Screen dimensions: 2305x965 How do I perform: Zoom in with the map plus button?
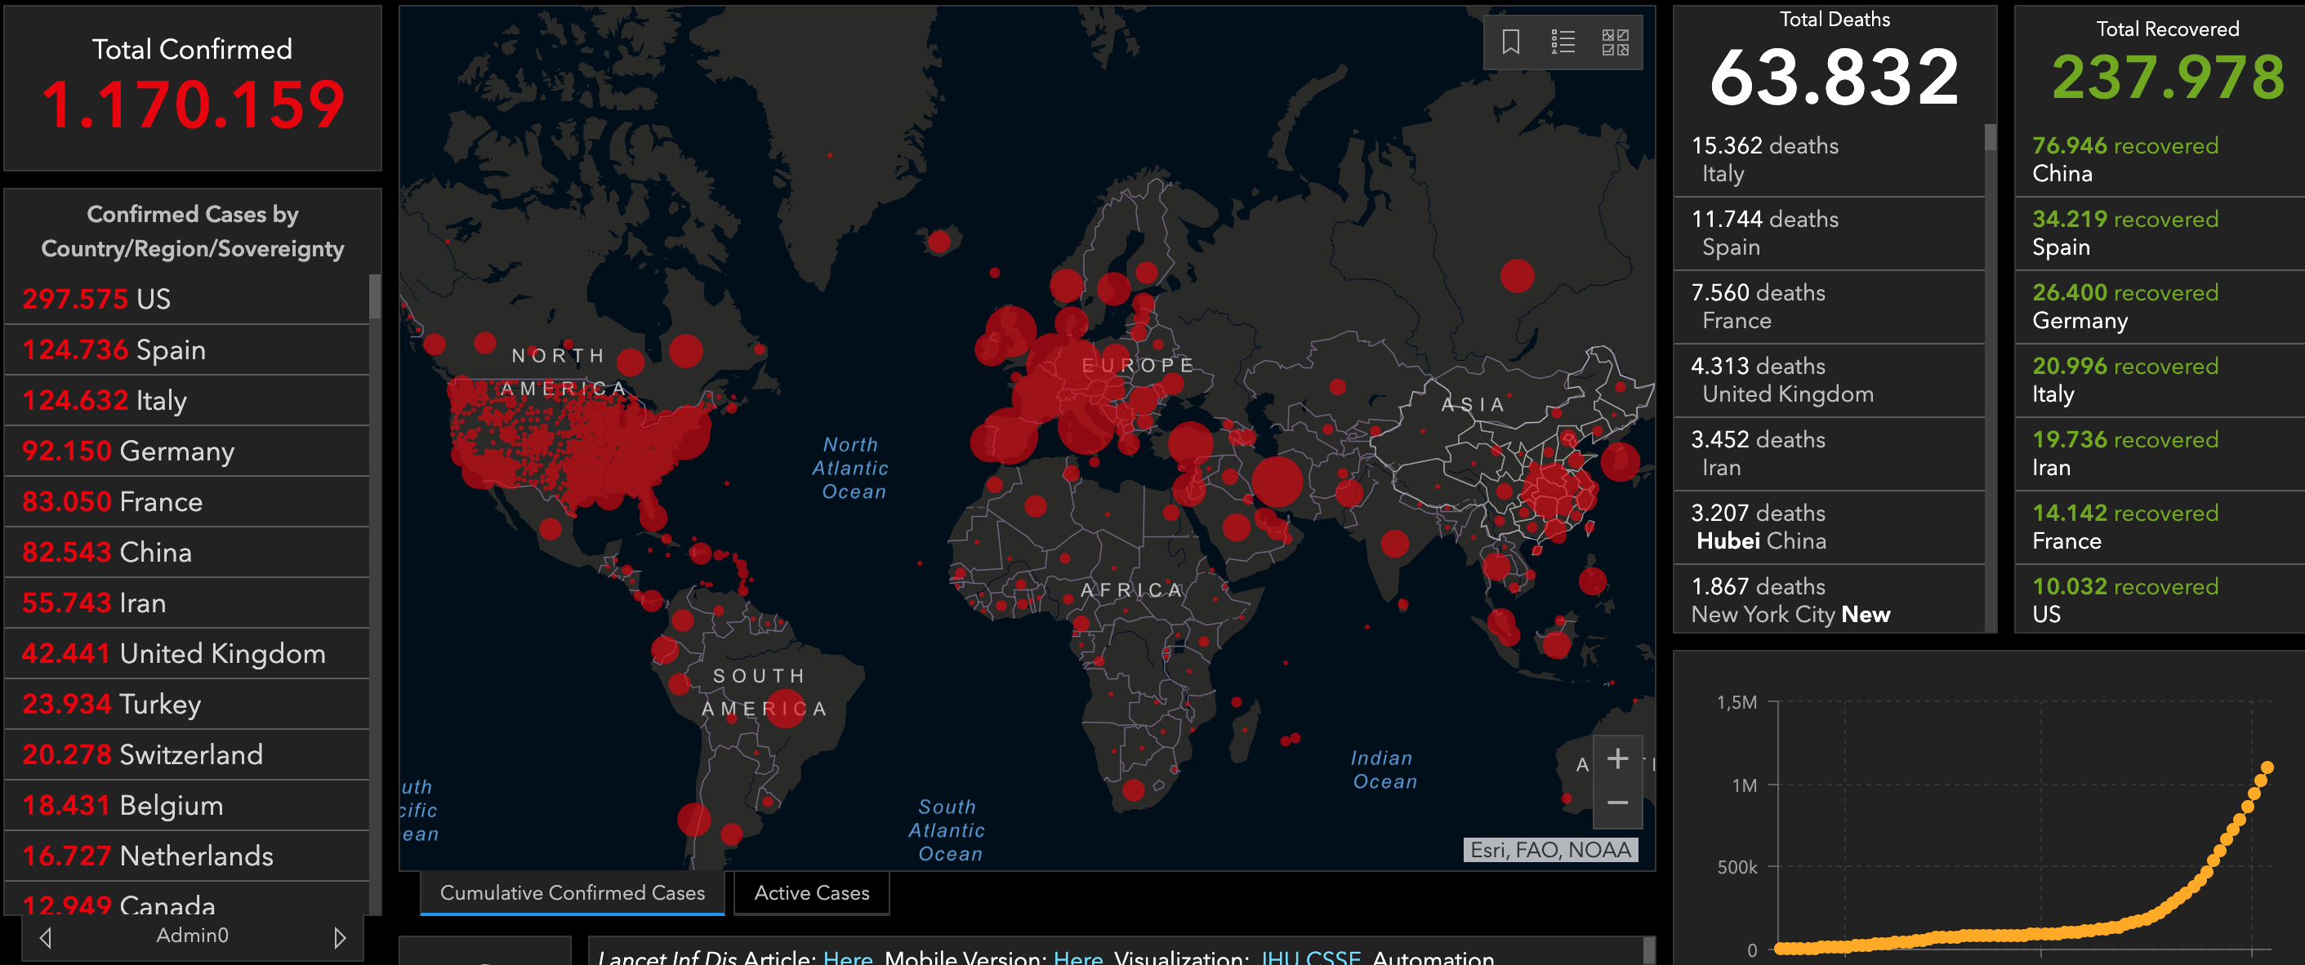(x=1617, y=758)
